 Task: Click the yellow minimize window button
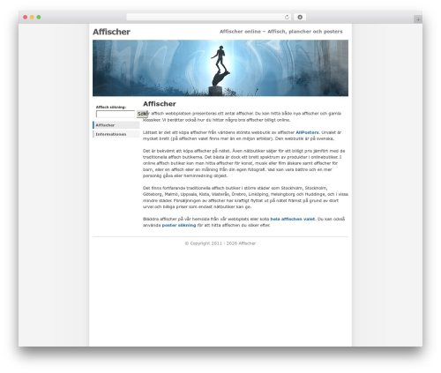point(32,17)
